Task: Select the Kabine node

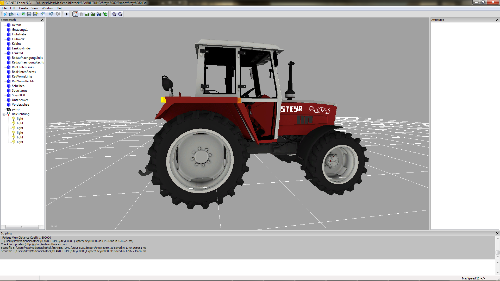Action: coord(17,44)
